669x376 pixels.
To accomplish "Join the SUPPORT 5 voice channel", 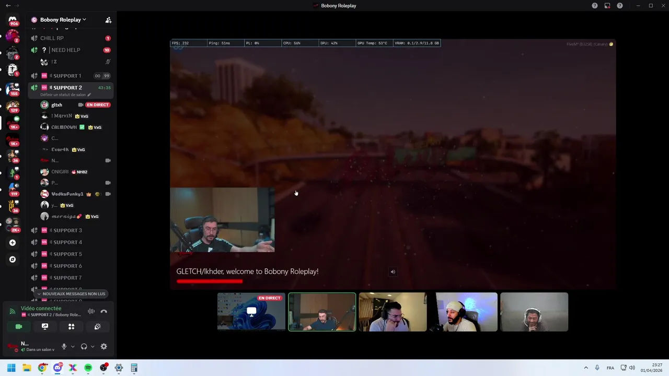I will [71, 254].
